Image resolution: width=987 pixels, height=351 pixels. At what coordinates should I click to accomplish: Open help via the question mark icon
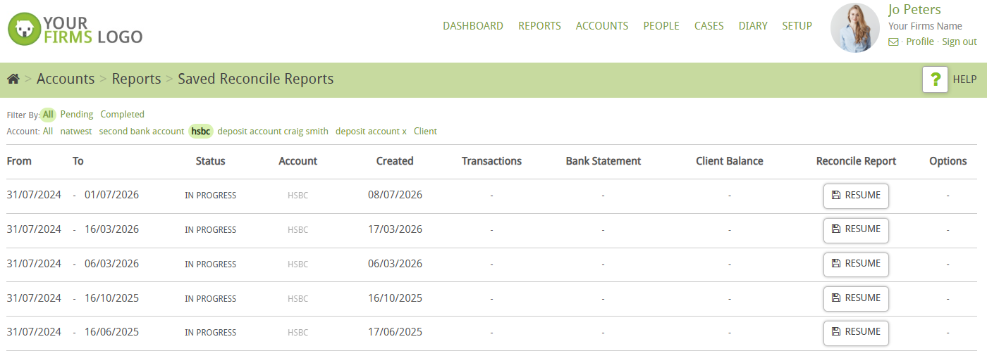[x=935, y=79]
